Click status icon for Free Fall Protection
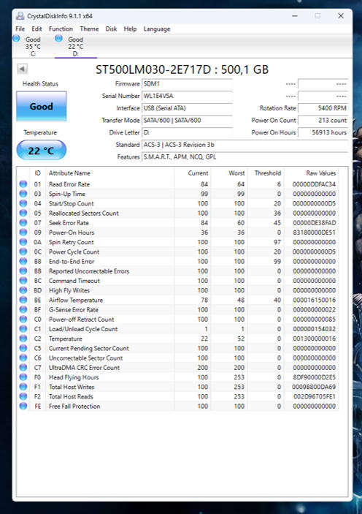362x514 pixels. [x=23, y=406]
